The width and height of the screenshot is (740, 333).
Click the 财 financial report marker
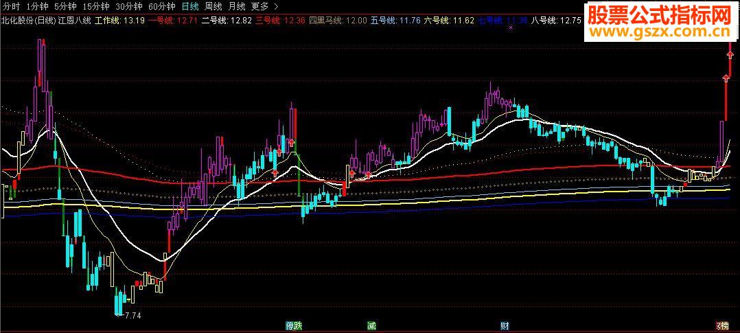tap(505, 325)
